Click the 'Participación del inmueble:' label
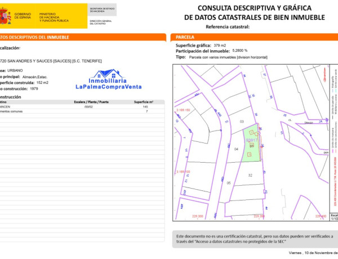 pos(203,51)
